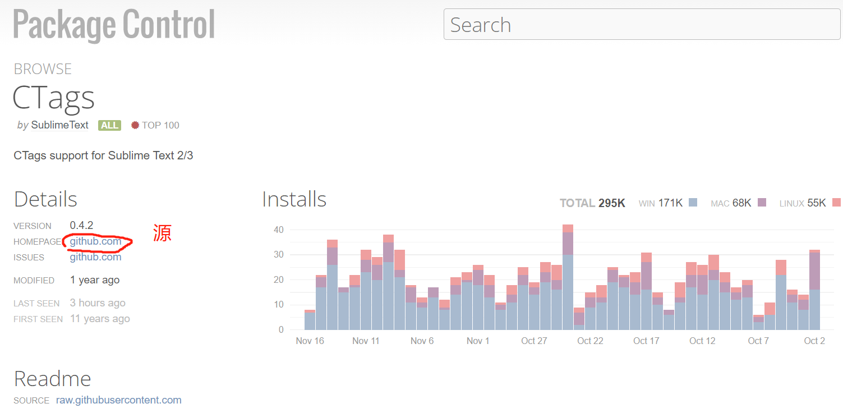
Task: Focus the Search input field
Action: coord(642,24)
